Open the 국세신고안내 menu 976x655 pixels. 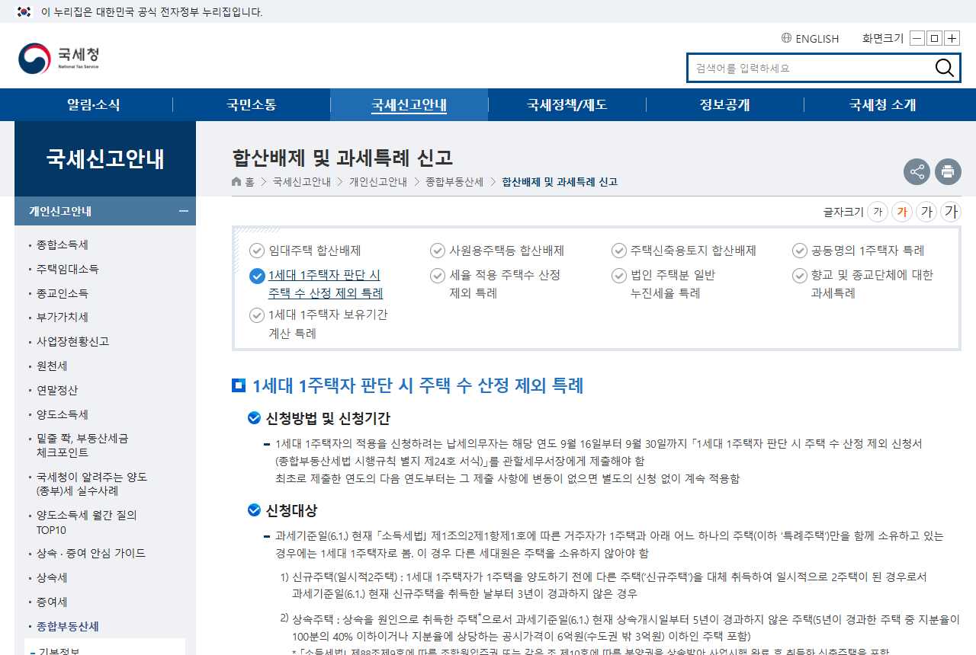409,105
